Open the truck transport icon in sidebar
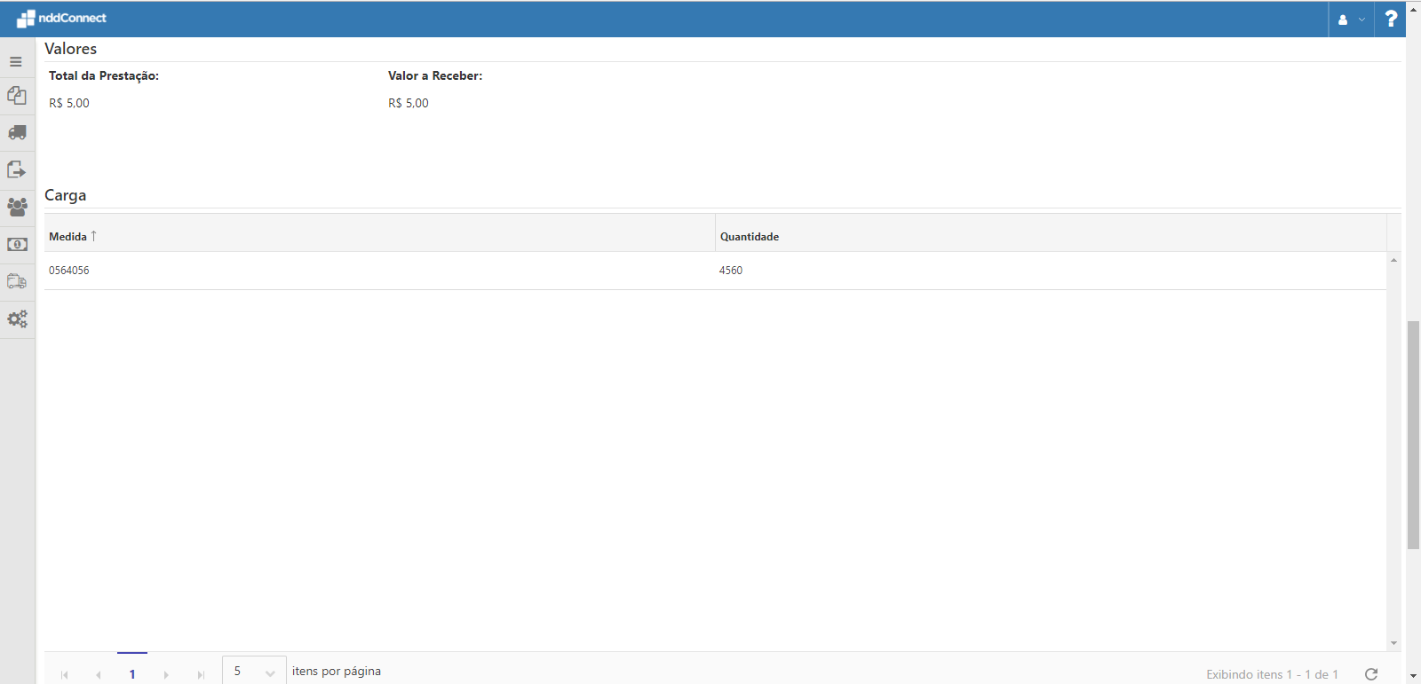This screenshot has height=684, width=1421. pos(17,133)
